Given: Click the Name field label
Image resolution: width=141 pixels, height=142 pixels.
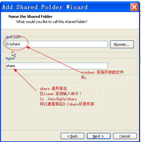Looking at the screenshot, I should point(10,58).
